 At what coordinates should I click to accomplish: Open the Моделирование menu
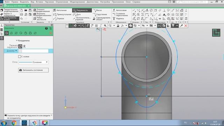pyautogui.click(x=77, y=2)
